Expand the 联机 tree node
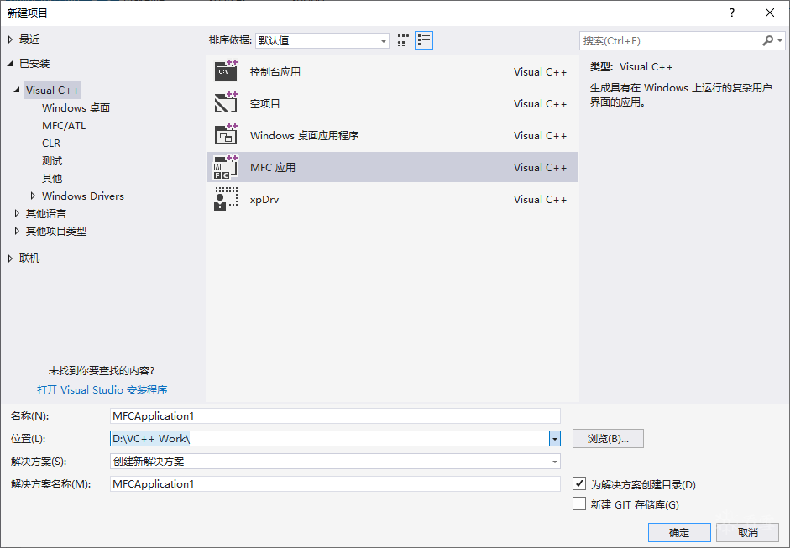 pyautogui.click(x=11, y=258)
